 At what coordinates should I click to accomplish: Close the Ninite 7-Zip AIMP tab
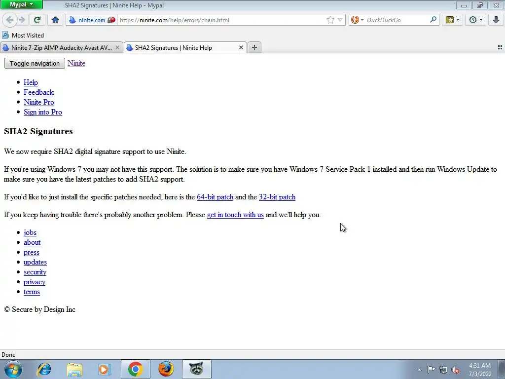click(117, 48)
